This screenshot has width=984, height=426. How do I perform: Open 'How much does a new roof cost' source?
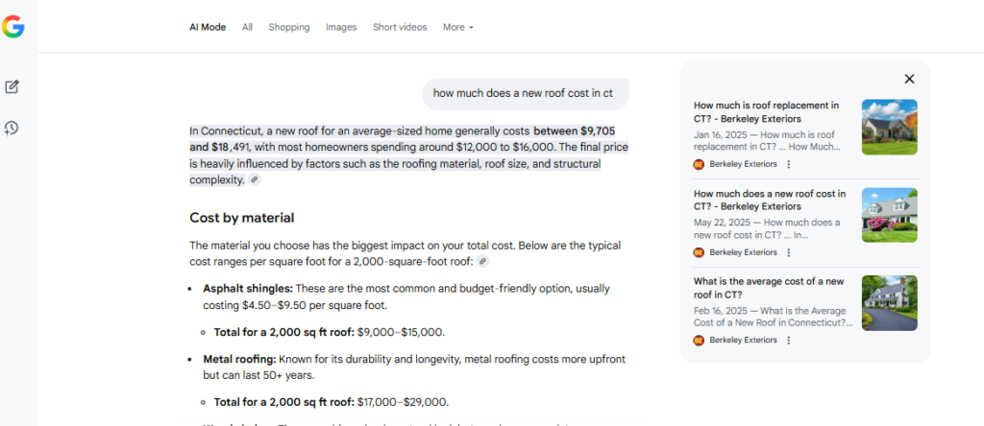point(769,200)
